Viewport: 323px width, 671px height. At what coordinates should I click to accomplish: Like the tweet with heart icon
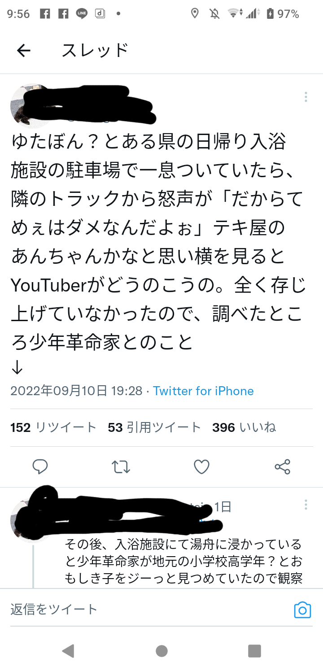(x=202, y=467)
